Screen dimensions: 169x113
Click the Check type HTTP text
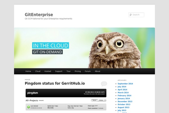click(93, 106)
